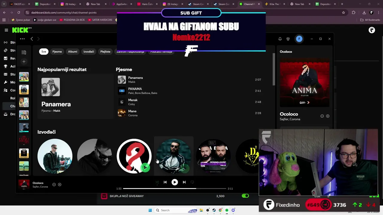Open Friend Activity icon
The width and height of the screenshot is (383, 215).
tap(288, 39)
